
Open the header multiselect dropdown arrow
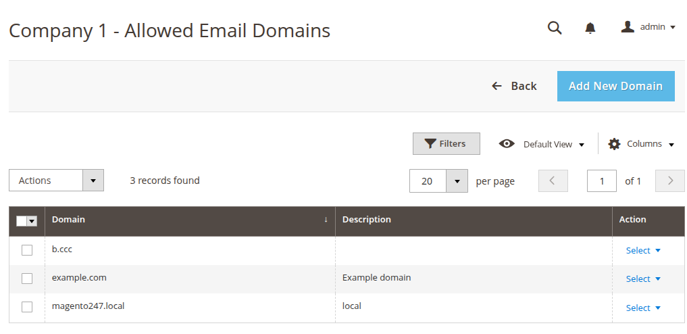click(x=32, y=221)
